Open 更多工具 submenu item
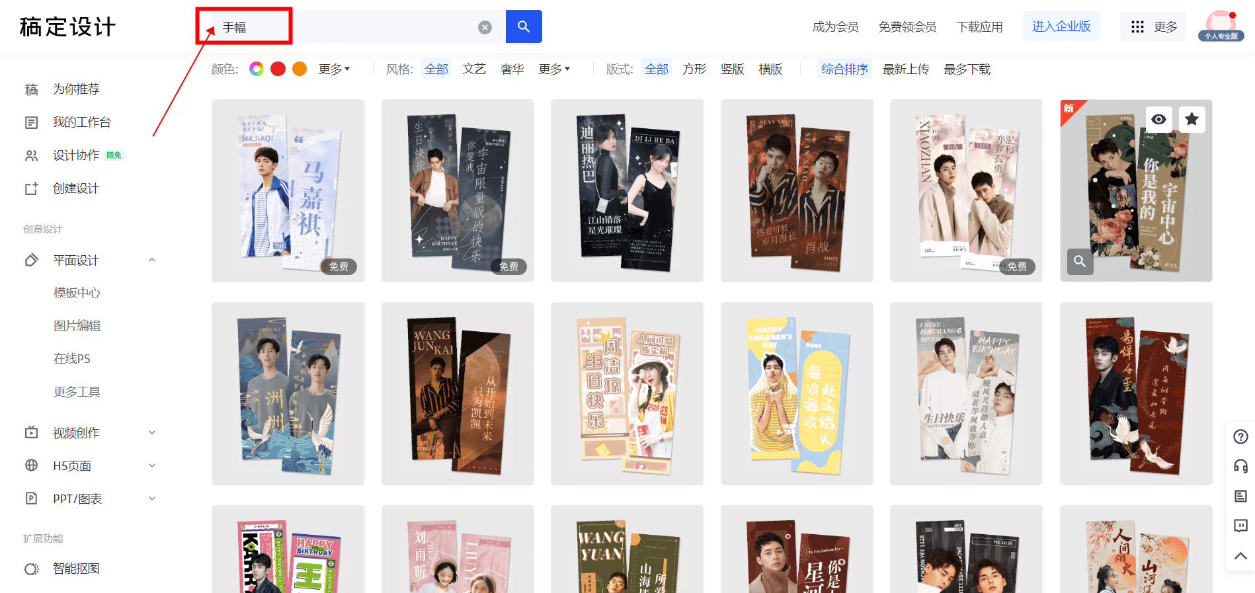 pyautogui.click(x=77, y=392)
